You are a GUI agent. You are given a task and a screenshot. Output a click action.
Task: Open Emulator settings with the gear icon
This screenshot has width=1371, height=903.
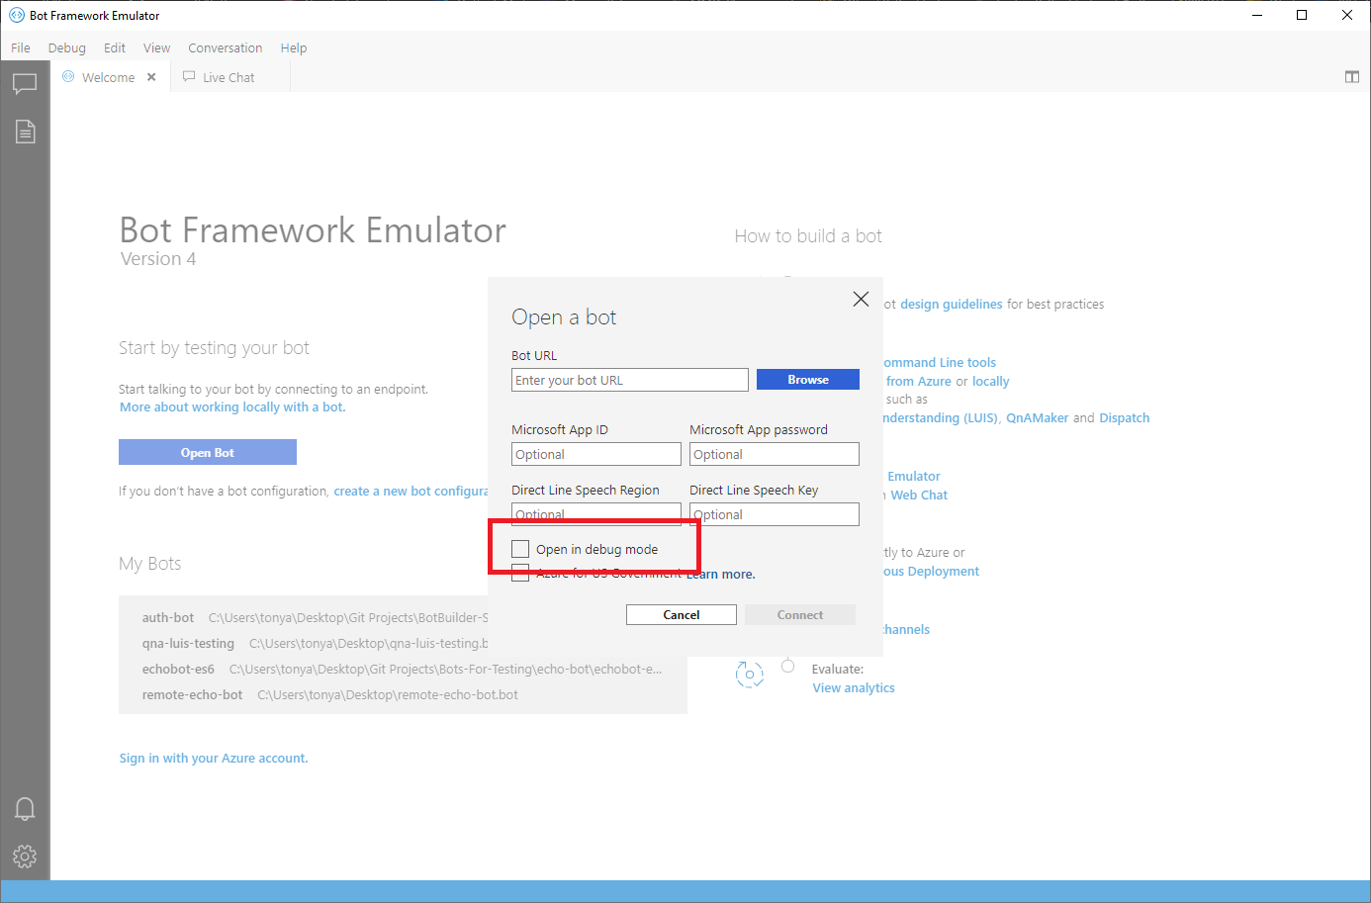click(25, 857)
